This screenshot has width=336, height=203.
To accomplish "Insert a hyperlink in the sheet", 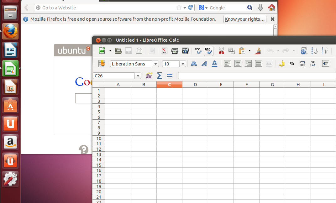I will [x=303, y=51].
